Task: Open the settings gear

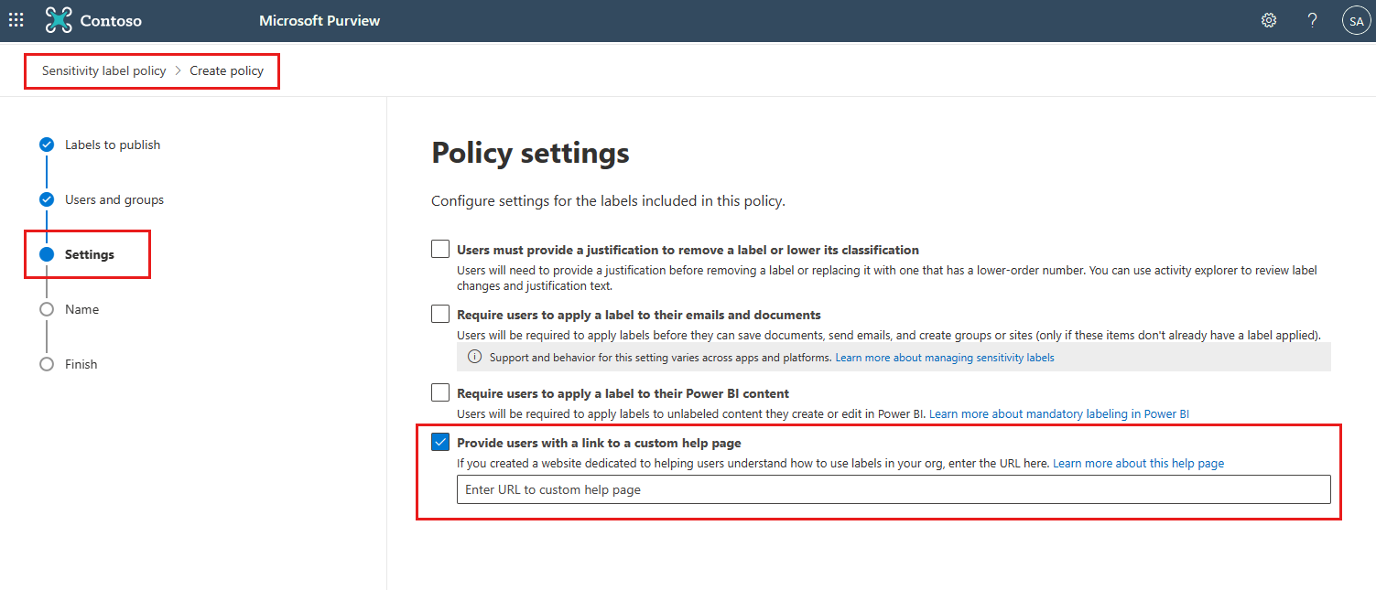Action: pyautogui.click(x=1268, y=19)
